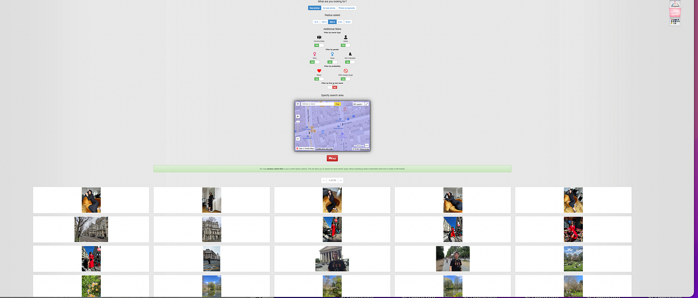Image resolution: width=698 pixels, height=298 pixels.
Task: Select the Users owner type icon
Action: click(346, 38)
